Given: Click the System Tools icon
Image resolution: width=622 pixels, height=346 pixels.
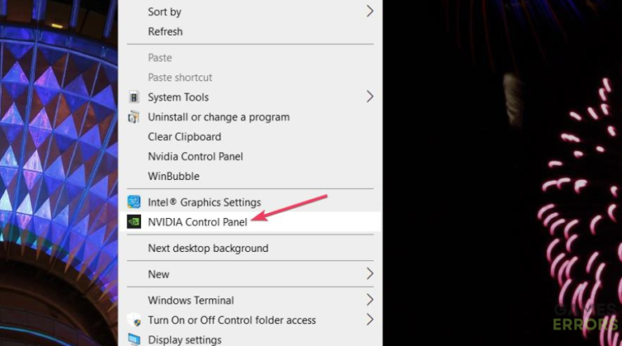Looking at the screenshot, I should coord(134,97).
